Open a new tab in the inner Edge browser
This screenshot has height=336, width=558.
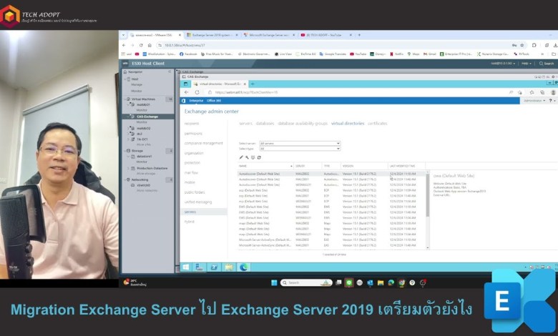(253, 84)
